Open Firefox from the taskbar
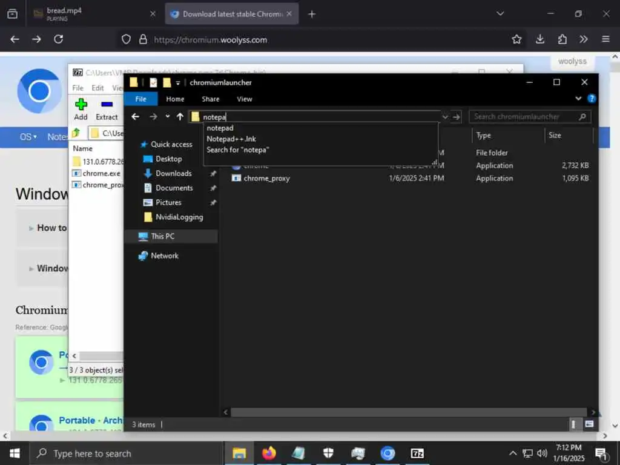Viewport: 620px width, 465px height. (268, 453)
